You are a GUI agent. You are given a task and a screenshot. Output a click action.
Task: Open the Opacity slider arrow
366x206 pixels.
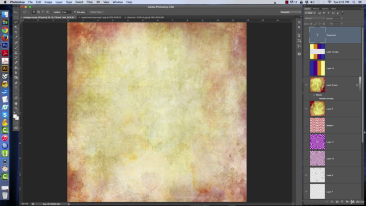(x=342, y=18)
